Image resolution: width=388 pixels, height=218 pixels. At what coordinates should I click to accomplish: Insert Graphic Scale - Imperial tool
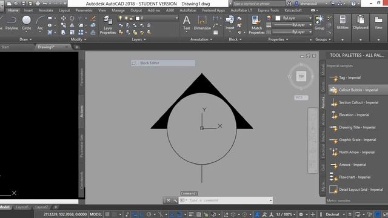click(x=357, y=140)
